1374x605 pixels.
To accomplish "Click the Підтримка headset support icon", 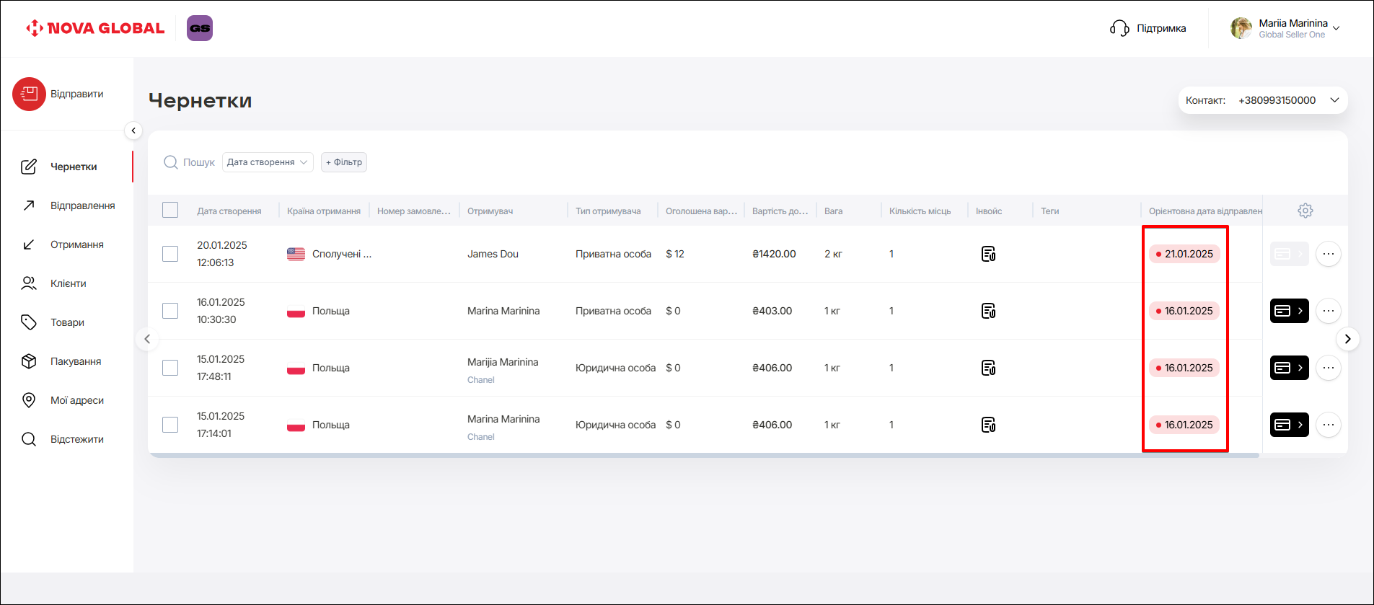I will (1119, 28).
